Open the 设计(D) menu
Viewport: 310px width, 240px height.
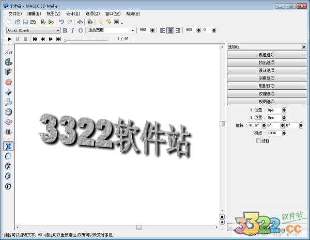(x=73, y=13)
